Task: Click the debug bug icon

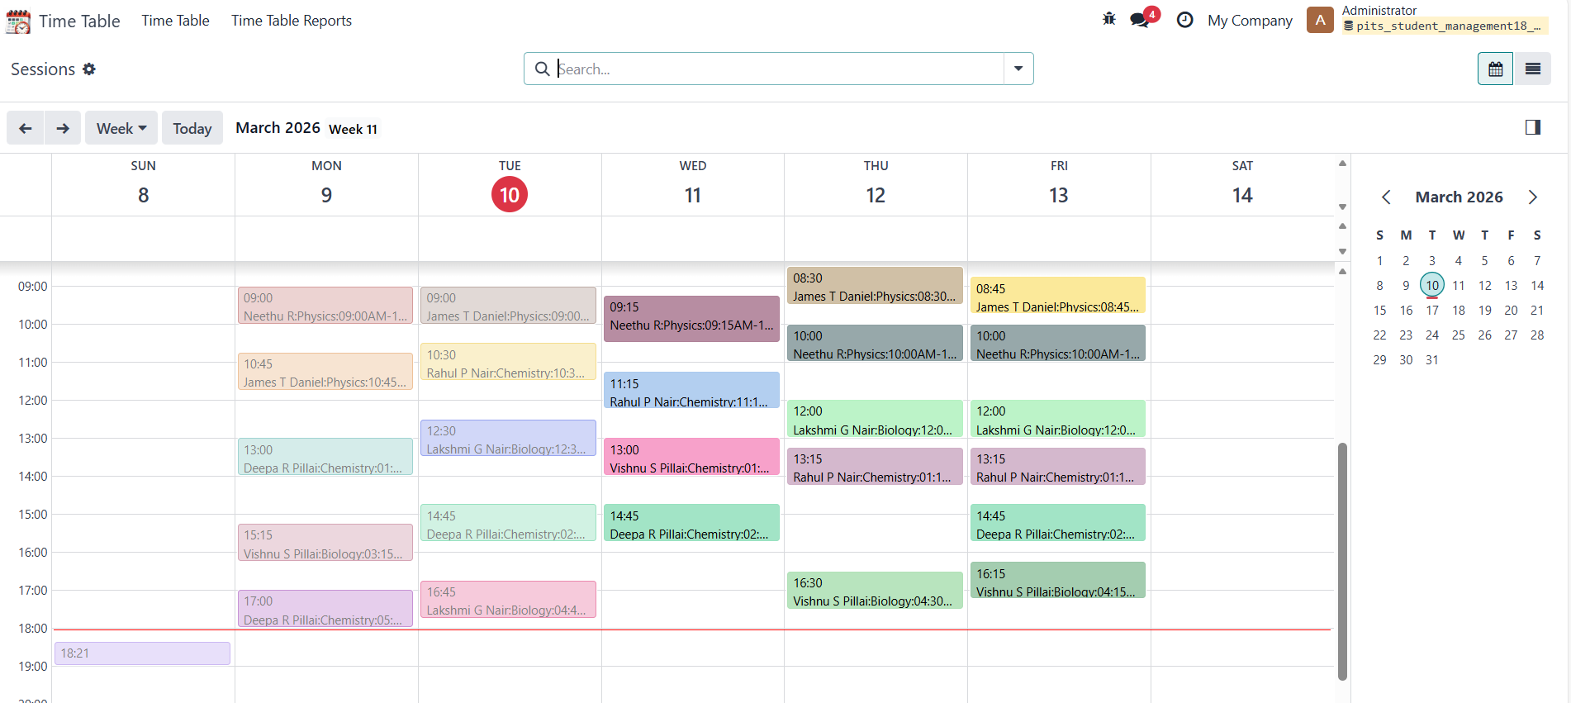Action: coord(1108,19)
